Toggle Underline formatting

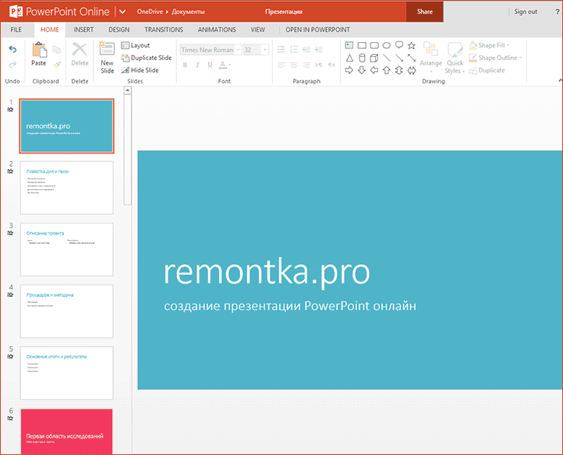[210, 65]
